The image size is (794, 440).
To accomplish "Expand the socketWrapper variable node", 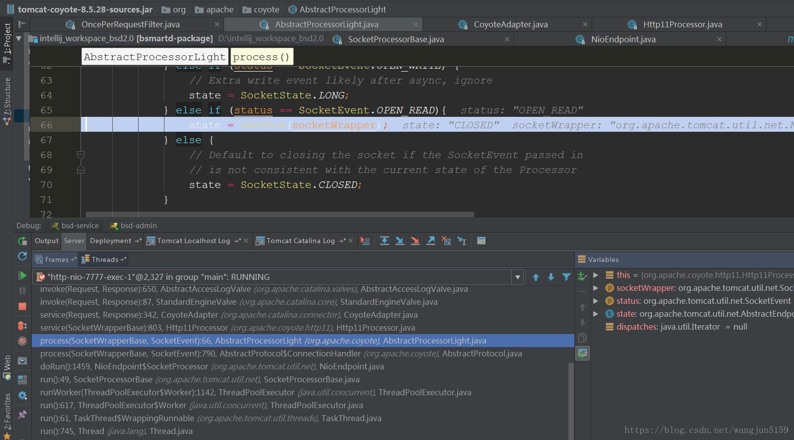I will point(595,288).
